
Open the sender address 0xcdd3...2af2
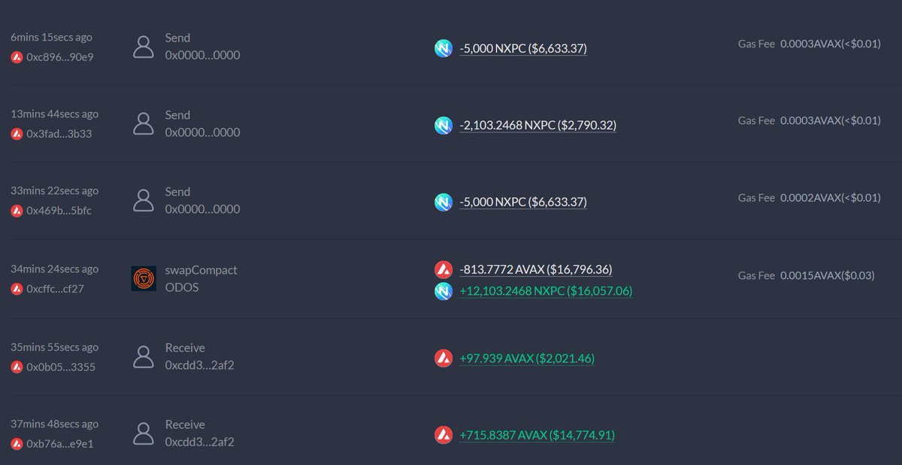click(x=199, y=365)
